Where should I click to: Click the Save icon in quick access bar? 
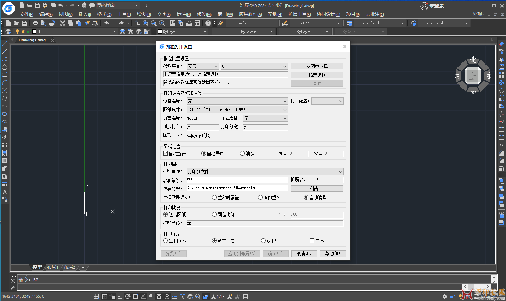(x=38, y=5)
